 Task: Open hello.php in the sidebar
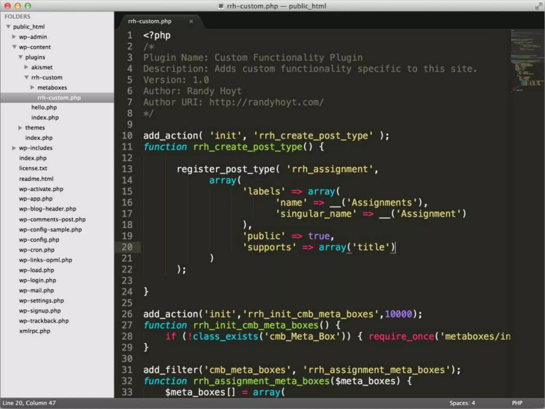[44, 107]
